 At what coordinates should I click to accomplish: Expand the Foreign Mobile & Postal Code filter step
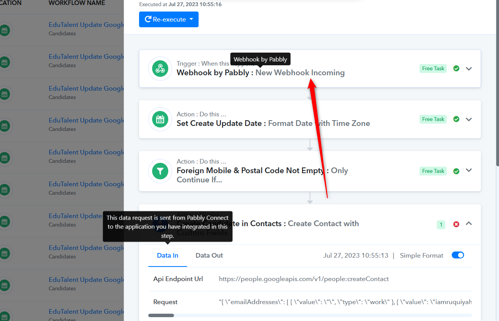coord(469,170)
